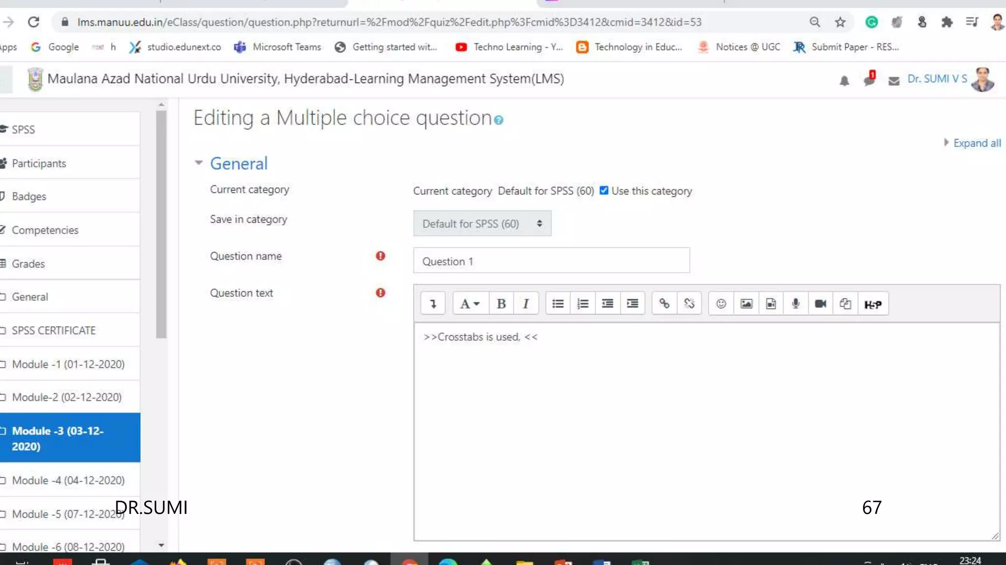Toggle bold formatting in question editor

pos(501,304)
